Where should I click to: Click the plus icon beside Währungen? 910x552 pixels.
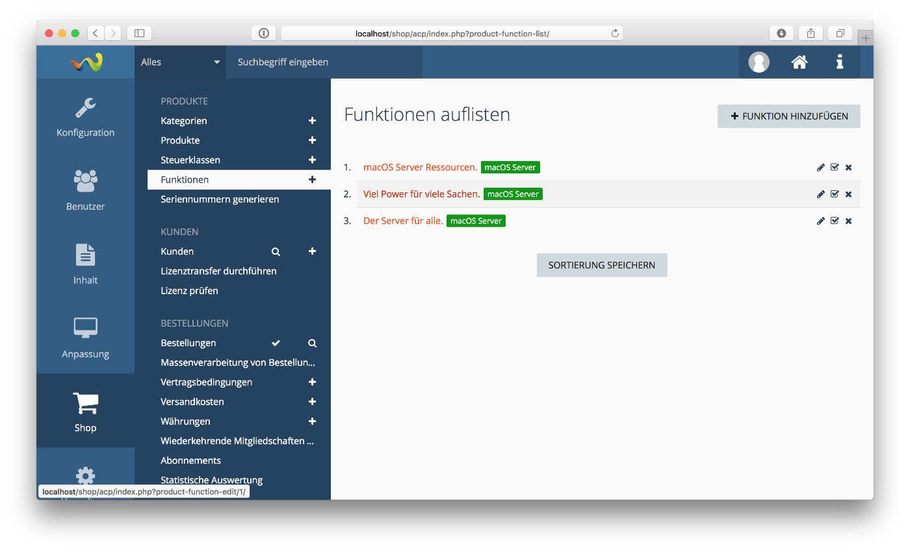click(x=312, y=421)
